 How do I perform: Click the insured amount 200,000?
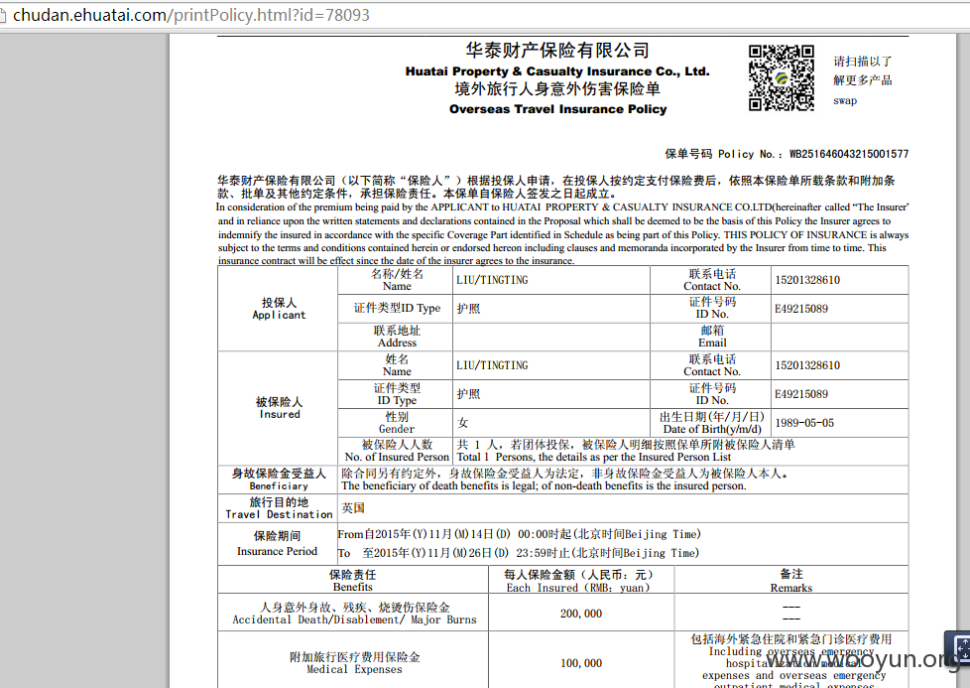[x=581, y=614]
